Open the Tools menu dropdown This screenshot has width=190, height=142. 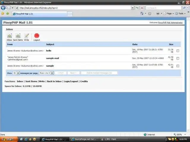pos(180,14)
